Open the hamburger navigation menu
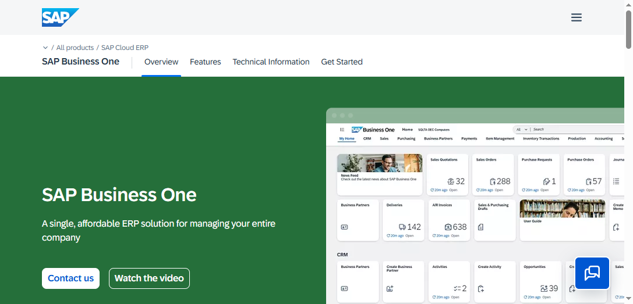This screenshot has width=633, height=304. point(576,17)
